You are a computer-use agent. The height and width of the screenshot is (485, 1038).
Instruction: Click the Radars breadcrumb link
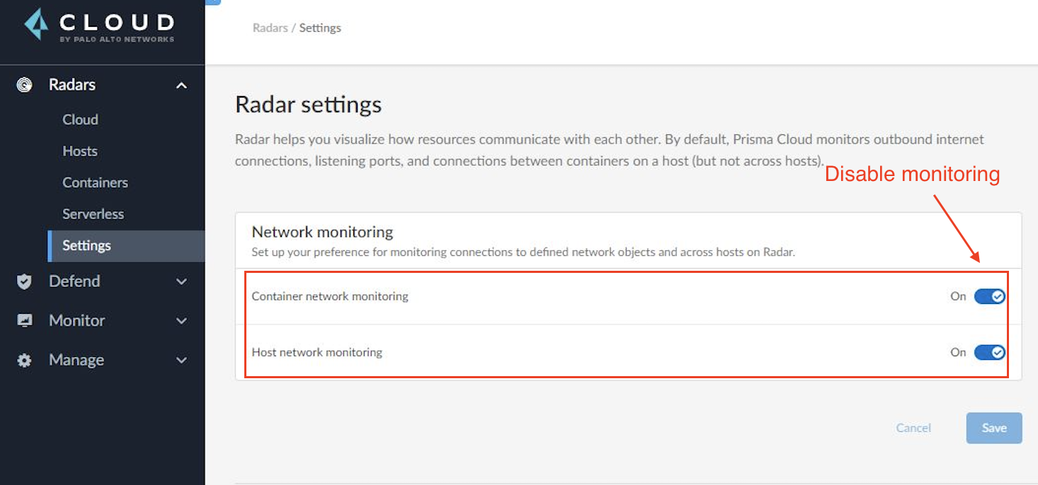pyautogui.click(x=270, y=28)
